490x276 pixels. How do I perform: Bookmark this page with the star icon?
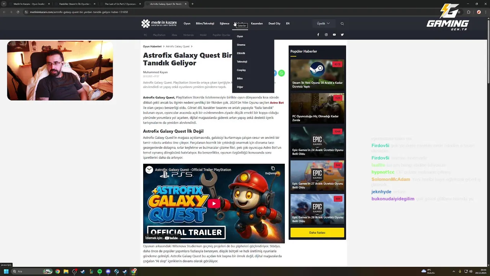(459, 12)
